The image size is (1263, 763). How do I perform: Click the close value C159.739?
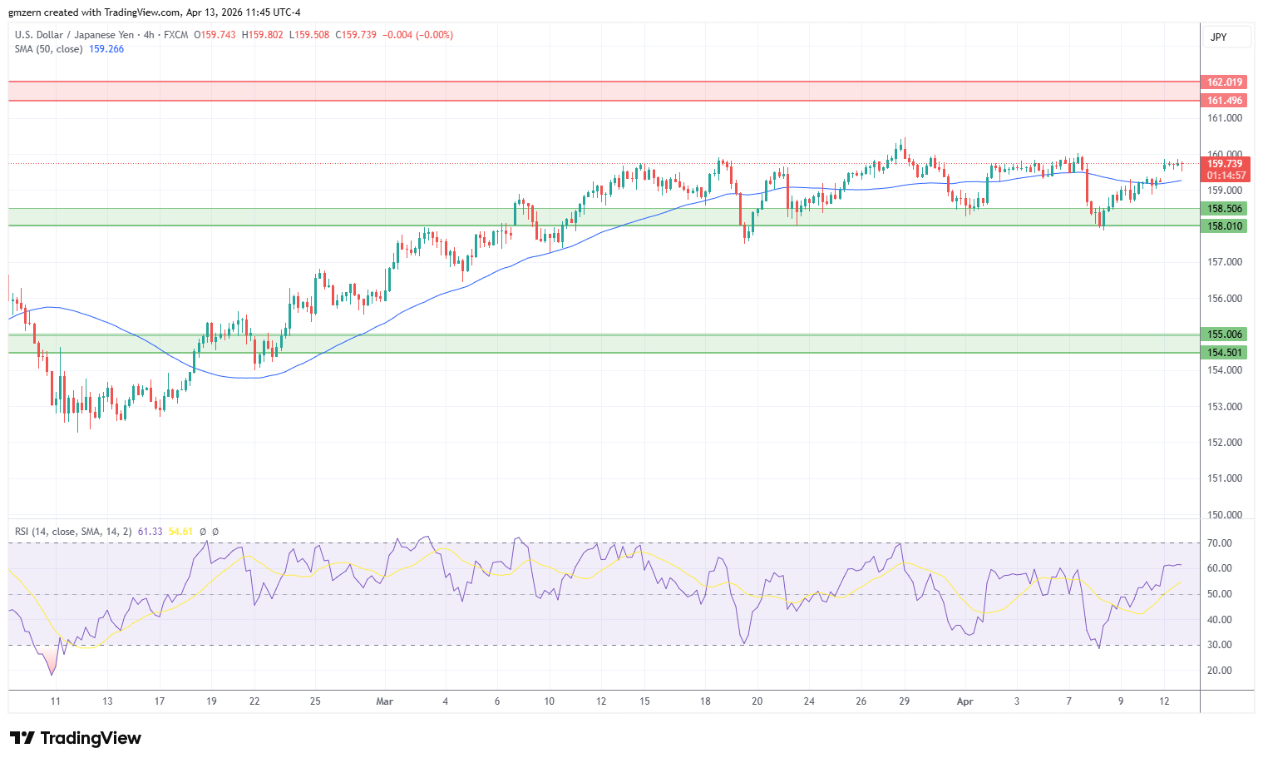356,35
